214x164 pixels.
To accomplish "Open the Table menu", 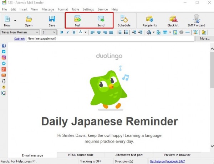I will point(75,9).
